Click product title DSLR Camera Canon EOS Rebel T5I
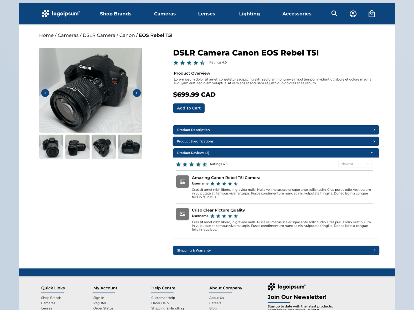The height and width of the screenshot is (310, 414). coord(246,53)
